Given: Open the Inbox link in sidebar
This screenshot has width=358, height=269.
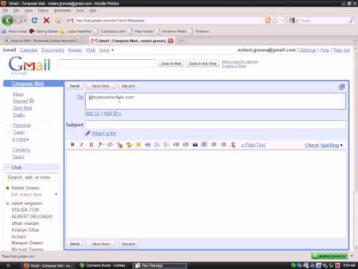Looking at the screenshot, I should [x=18, y=94].
